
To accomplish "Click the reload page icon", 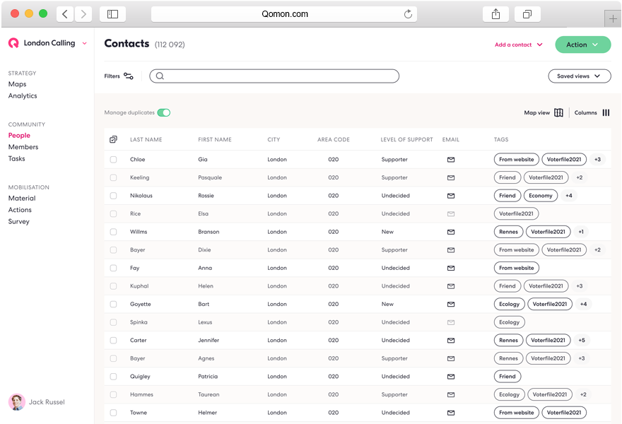I will 408,14.
